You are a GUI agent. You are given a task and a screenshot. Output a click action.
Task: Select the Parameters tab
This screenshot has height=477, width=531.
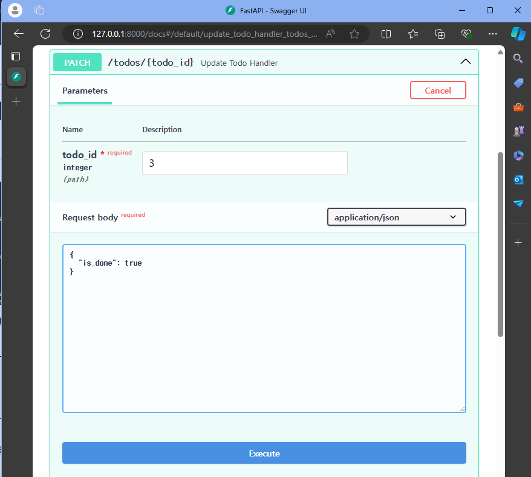click(85, 91)
